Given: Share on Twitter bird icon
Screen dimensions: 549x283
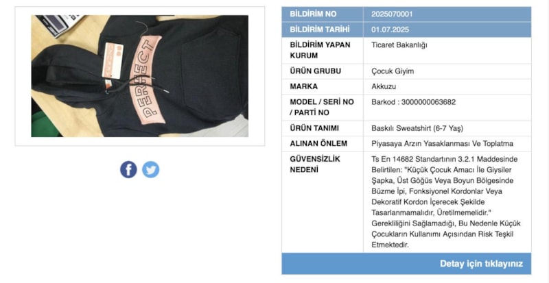Looking at the screenshot, I should pyautogui.click(x=150, y=170).
